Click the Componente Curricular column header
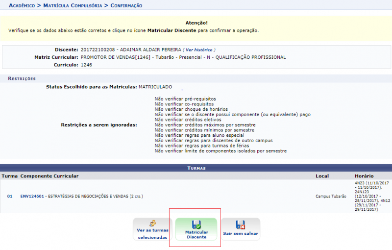The image size is (392, 250). [x=49, y=176]
